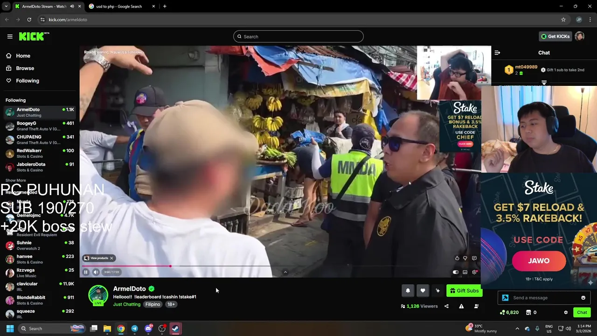
Task: Click the thumbs up icon on video
Action: tap(457, 258)
